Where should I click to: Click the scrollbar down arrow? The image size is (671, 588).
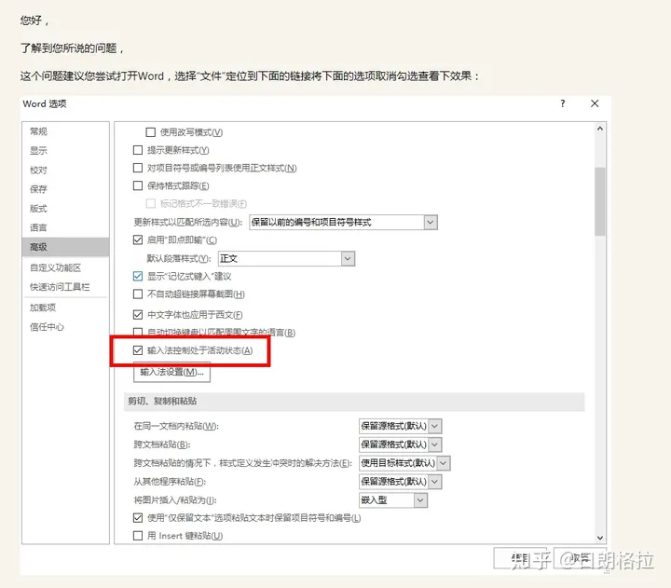600,538
